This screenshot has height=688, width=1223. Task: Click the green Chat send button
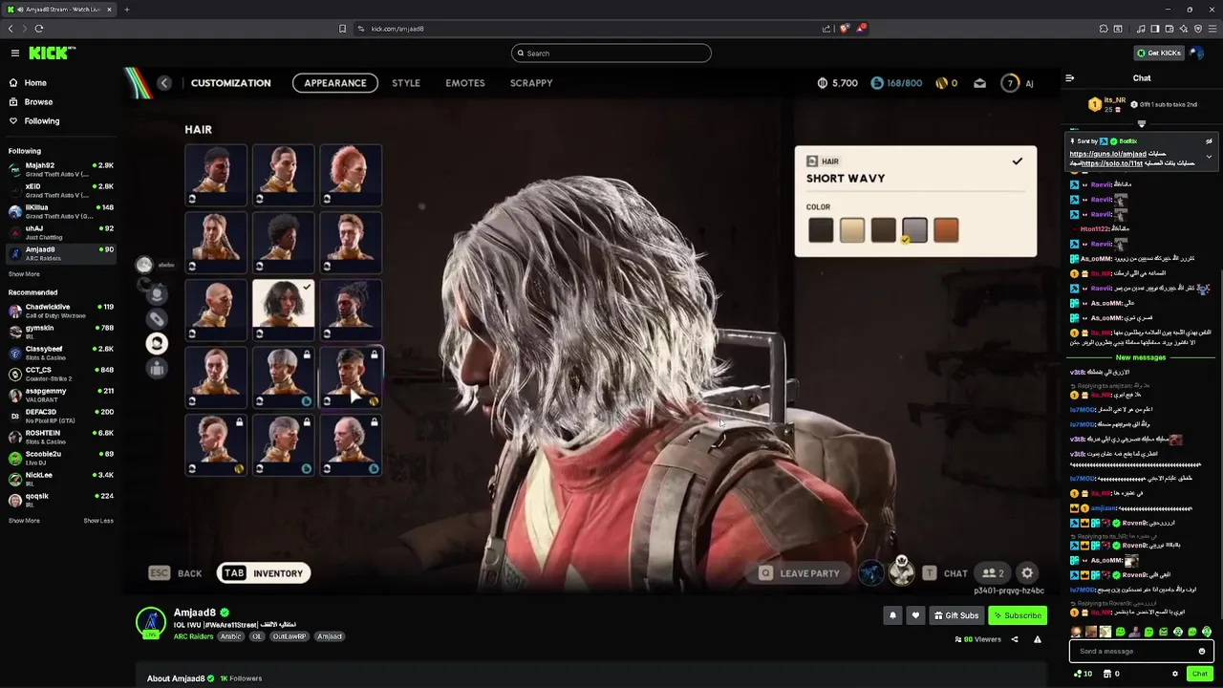point(1200,674)
